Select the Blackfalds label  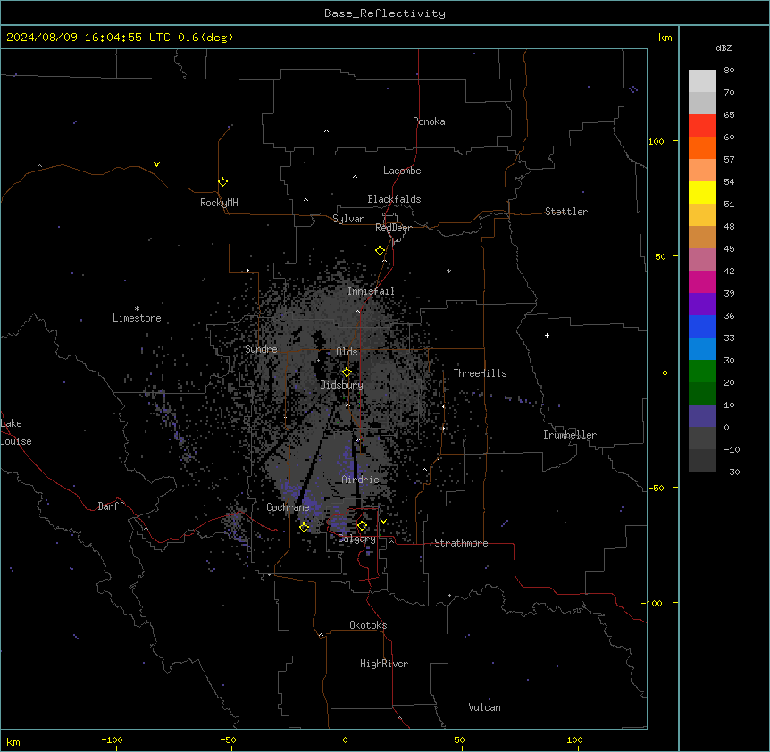click(394, 199)
